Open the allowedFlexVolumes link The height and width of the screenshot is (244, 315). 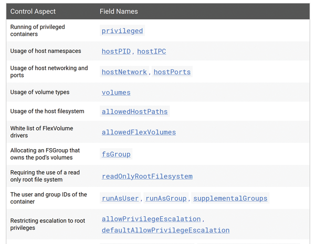pyautogui.click(x=139, y=132)
